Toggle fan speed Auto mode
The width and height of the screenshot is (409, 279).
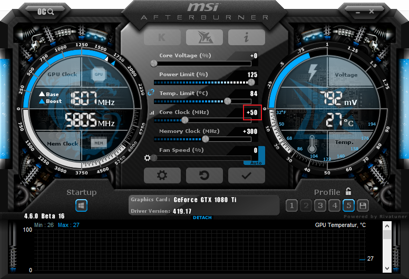[x=256, y=163]
